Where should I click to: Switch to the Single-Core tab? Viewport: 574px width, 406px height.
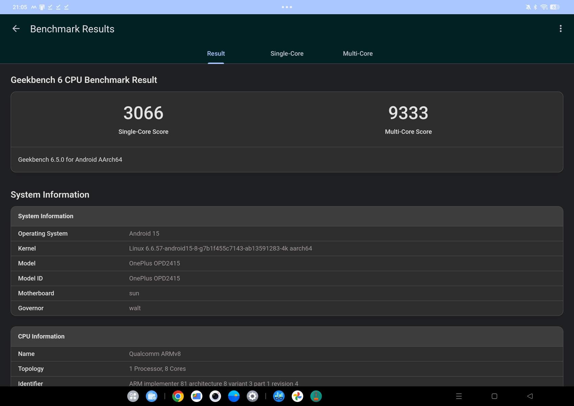click(287, 53)
